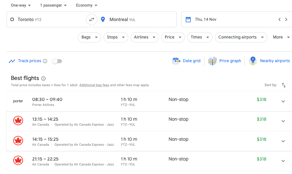Click the destination location pin icon

(103, 19)
